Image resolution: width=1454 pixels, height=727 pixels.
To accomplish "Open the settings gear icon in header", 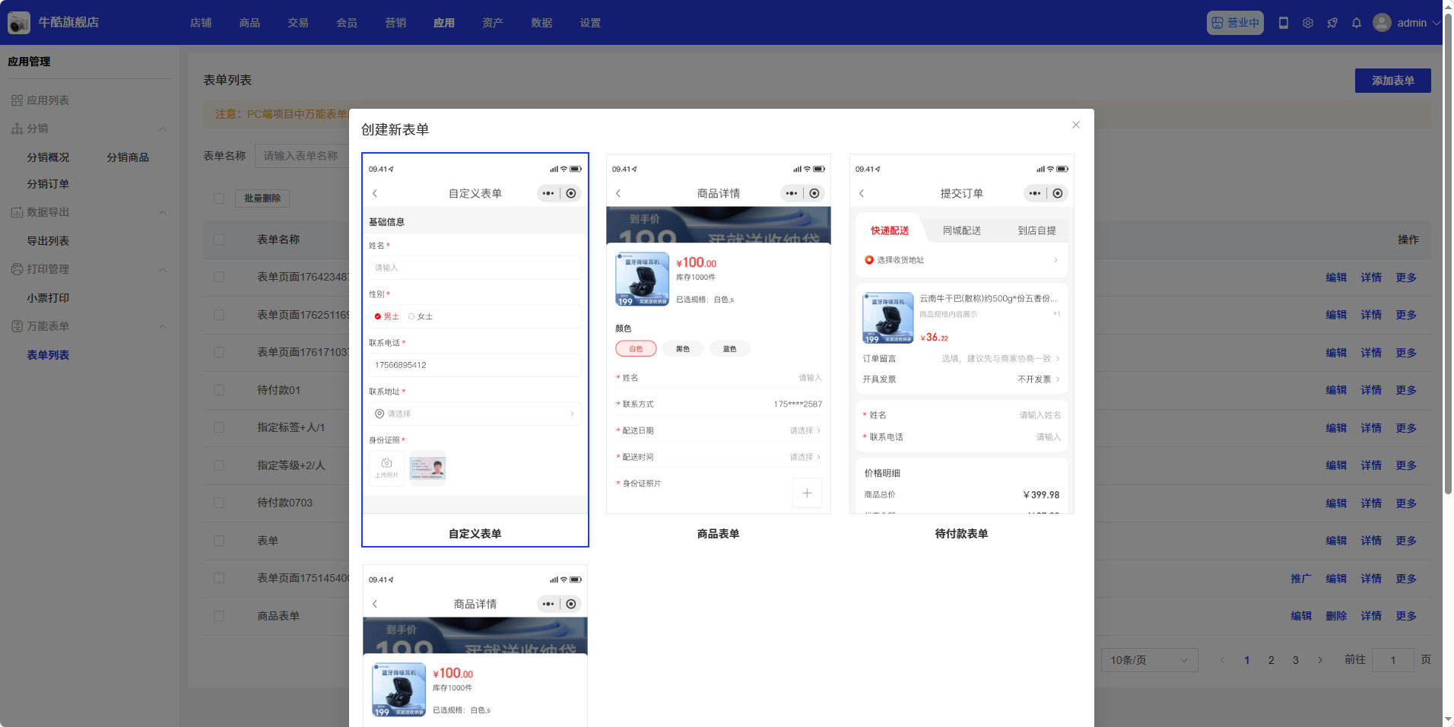I will [x=1307, y=23].
